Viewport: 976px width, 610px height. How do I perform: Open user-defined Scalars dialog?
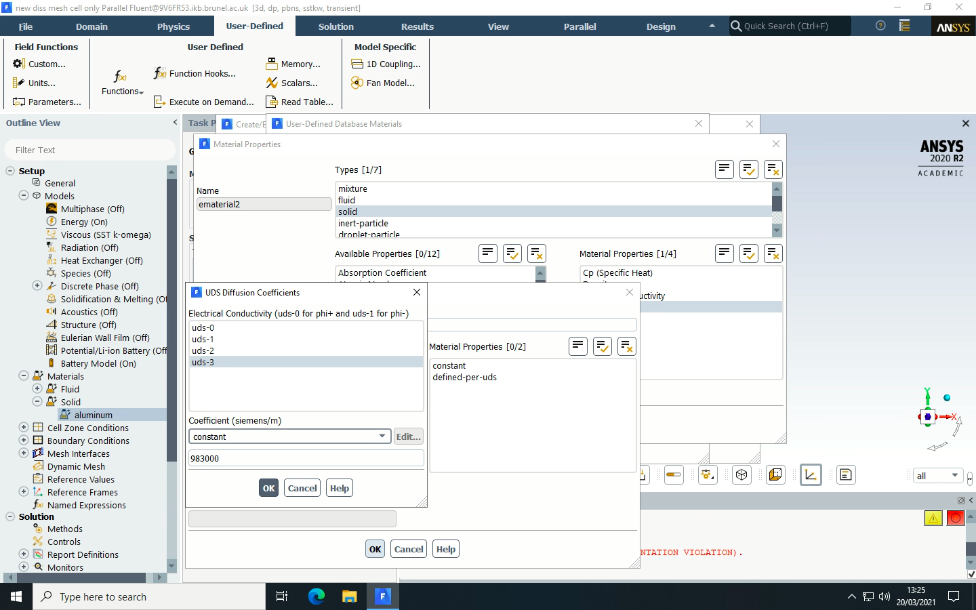[x=292, y=83]
